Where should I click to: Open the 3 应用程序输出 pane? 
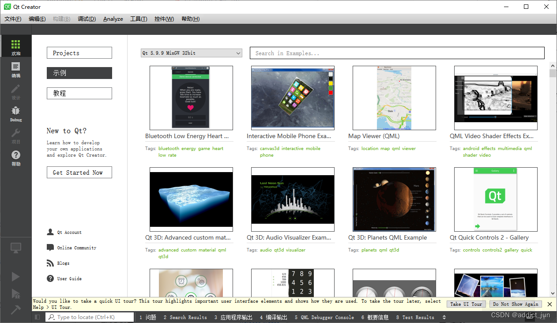click(233, 317)
